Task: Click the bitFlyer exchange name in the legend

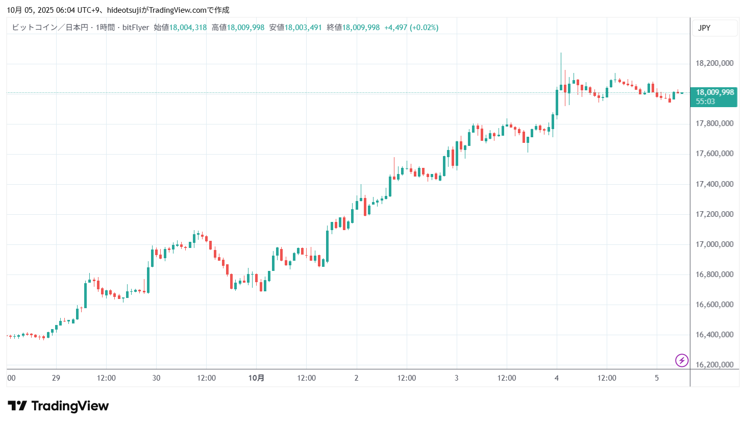Action: tap(136, 28)
